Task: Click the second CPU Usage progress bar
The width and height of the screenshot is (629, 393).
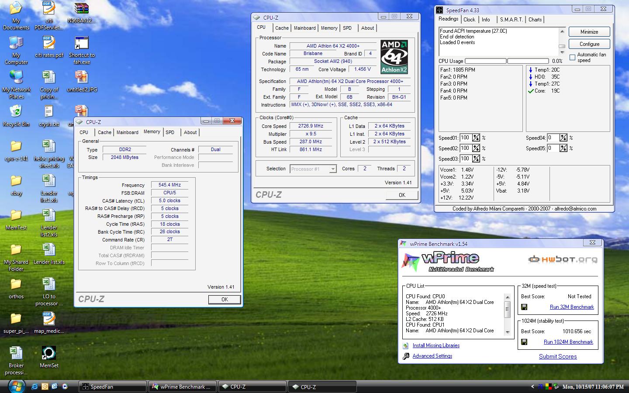Action: [528, 61]
